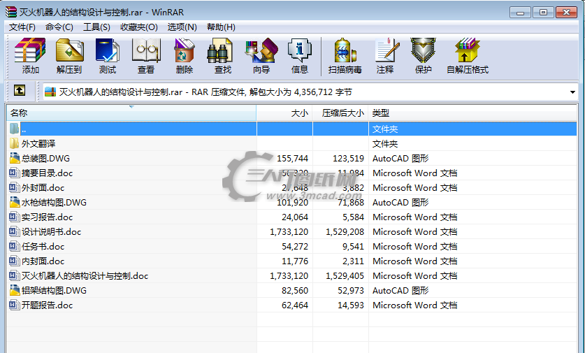Close the WinRAR window
The width and height of the screenshot is (585, 353).
point(566,13)
